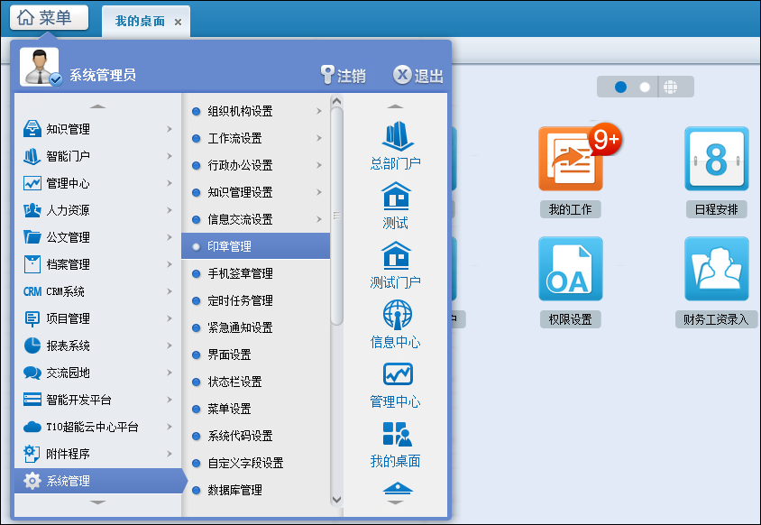Screen dimensions: 761x525
Task: Expand the 组织机构设置 submenu arrow
Action: pyautogui.click(x=319, y=111)
